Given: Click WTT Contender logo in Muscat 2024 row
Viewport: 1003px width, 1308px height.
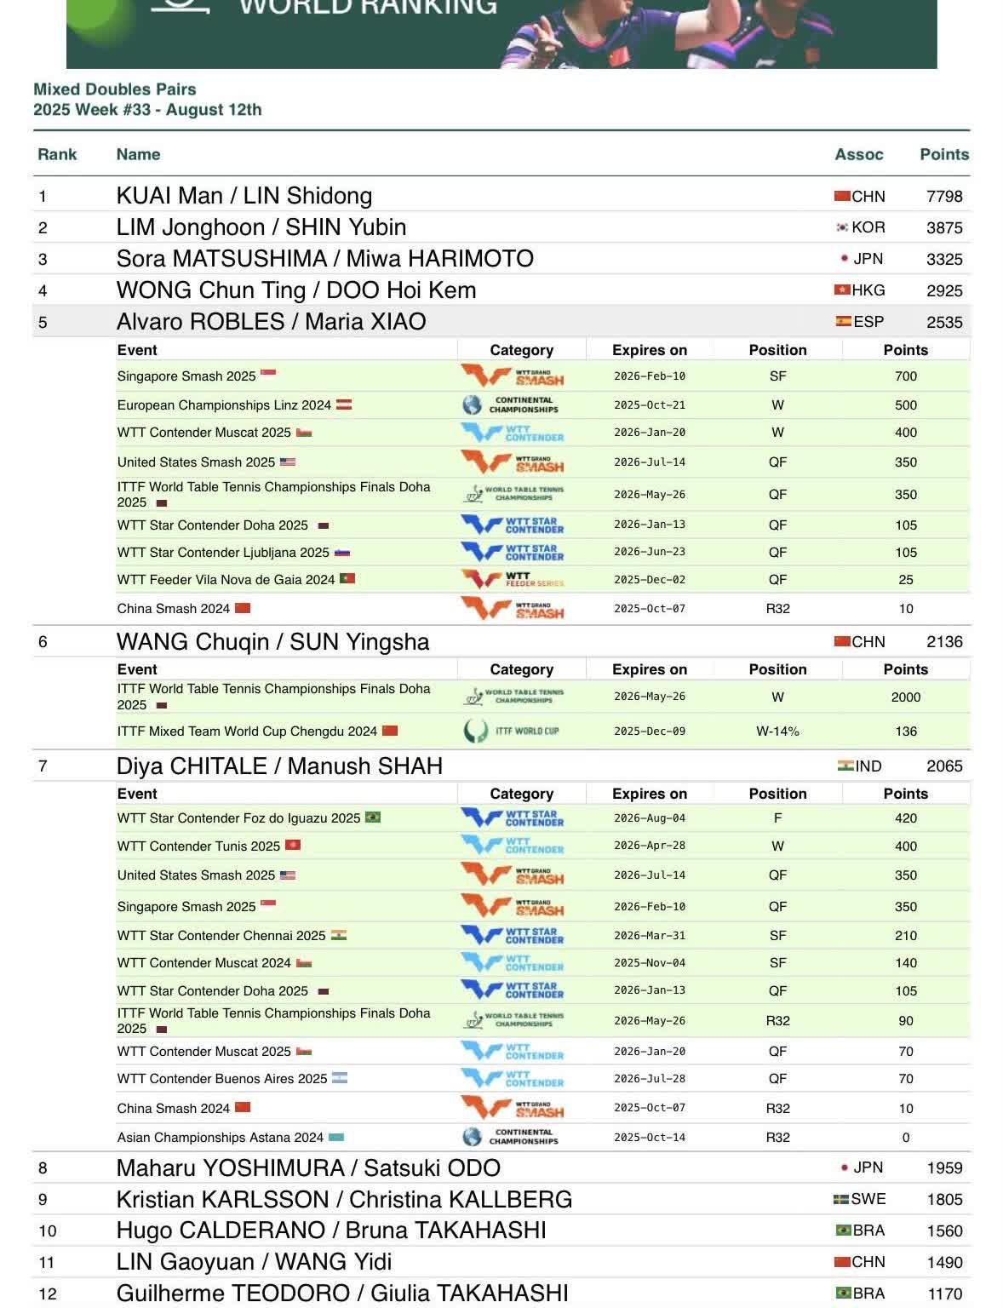Looking at the screenshot, I should pyautogui.click(x=513, y=962).
